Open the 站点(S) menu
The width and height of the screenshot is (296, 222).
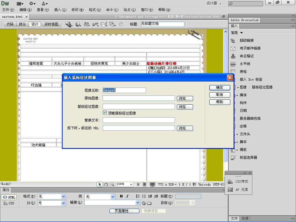[x=130, y=10]
